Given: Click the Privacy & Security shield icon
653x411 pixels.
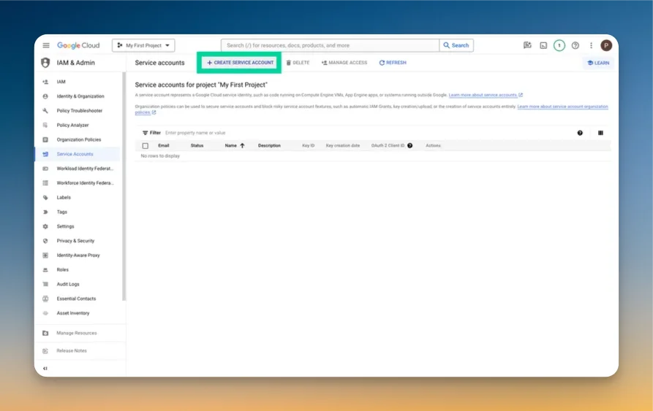Looking at the screenshot, I should (45, 241).
